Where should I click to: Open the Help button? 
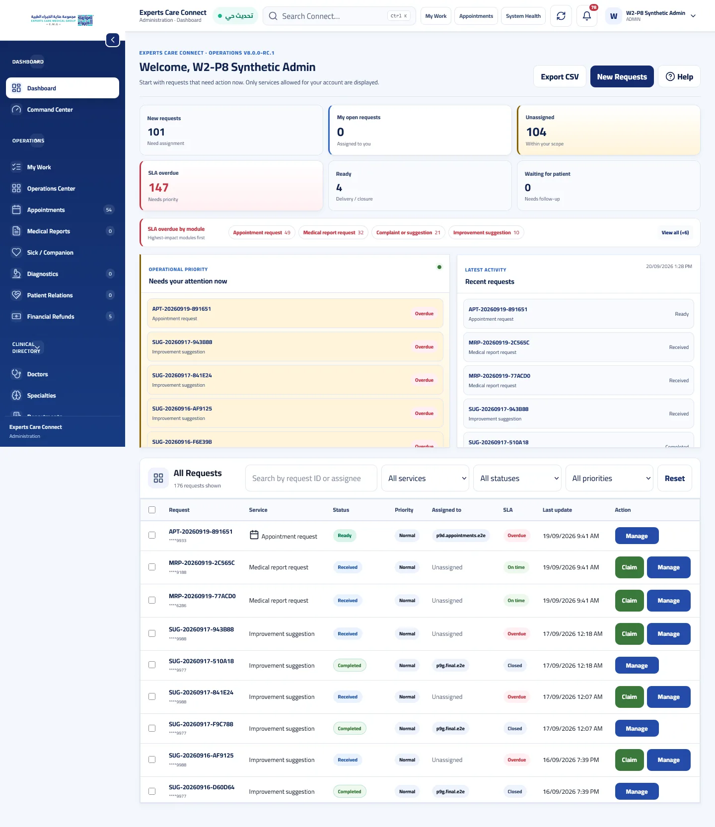point(679,76)
